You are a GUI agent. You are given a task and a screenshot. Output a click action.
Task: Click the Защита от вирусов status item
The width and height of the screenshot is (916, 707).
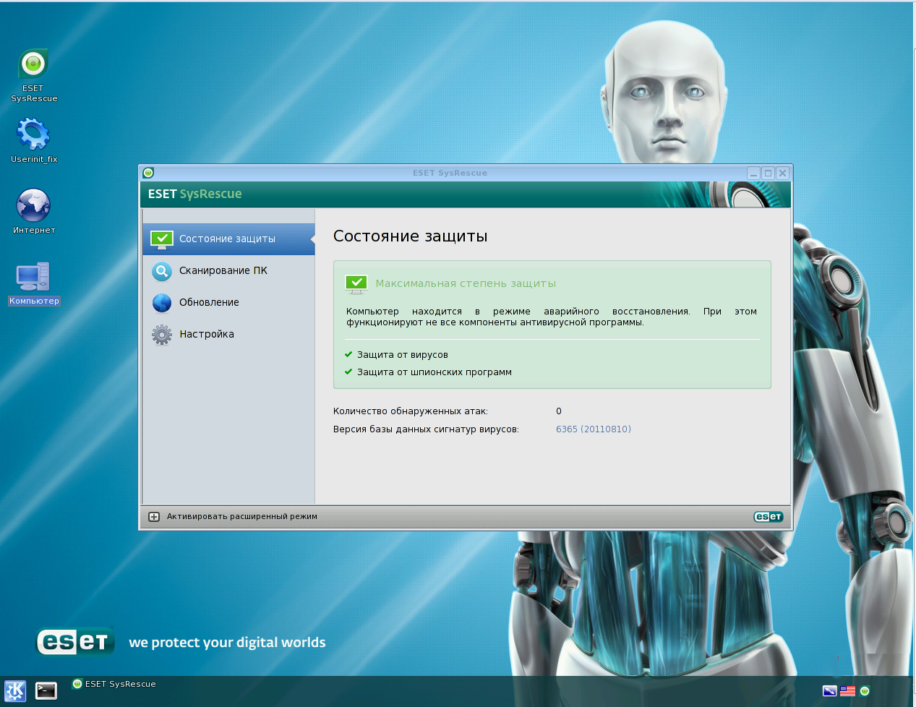coord(402,355)
